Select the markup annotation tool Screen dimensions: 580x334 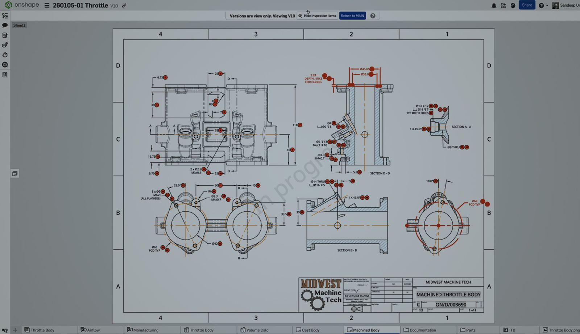pos(5,35)
